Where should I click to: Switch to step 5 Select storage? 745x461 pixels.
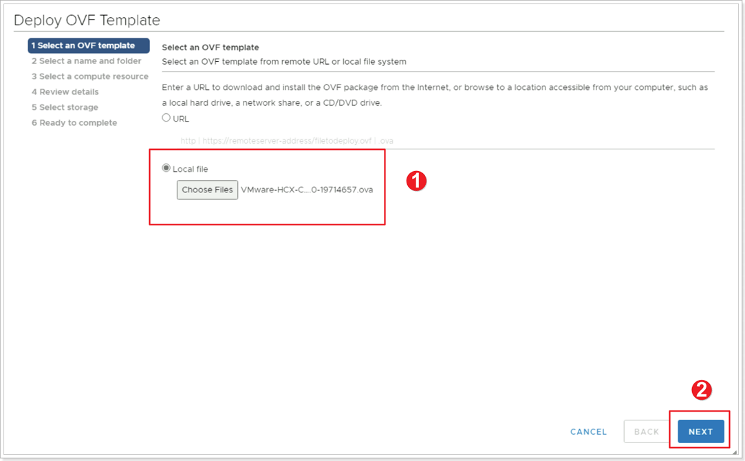(x=65, y=107)
